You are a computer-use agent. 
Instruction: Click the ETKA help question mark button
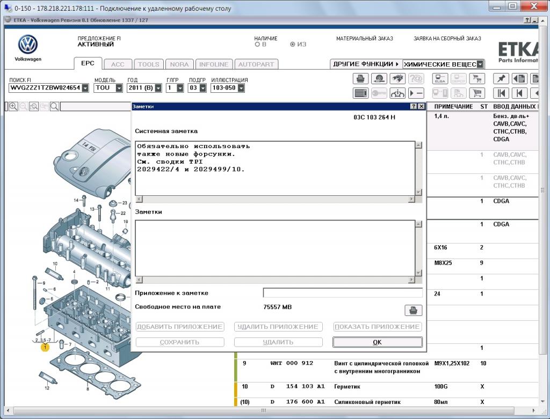coord(527,20)
